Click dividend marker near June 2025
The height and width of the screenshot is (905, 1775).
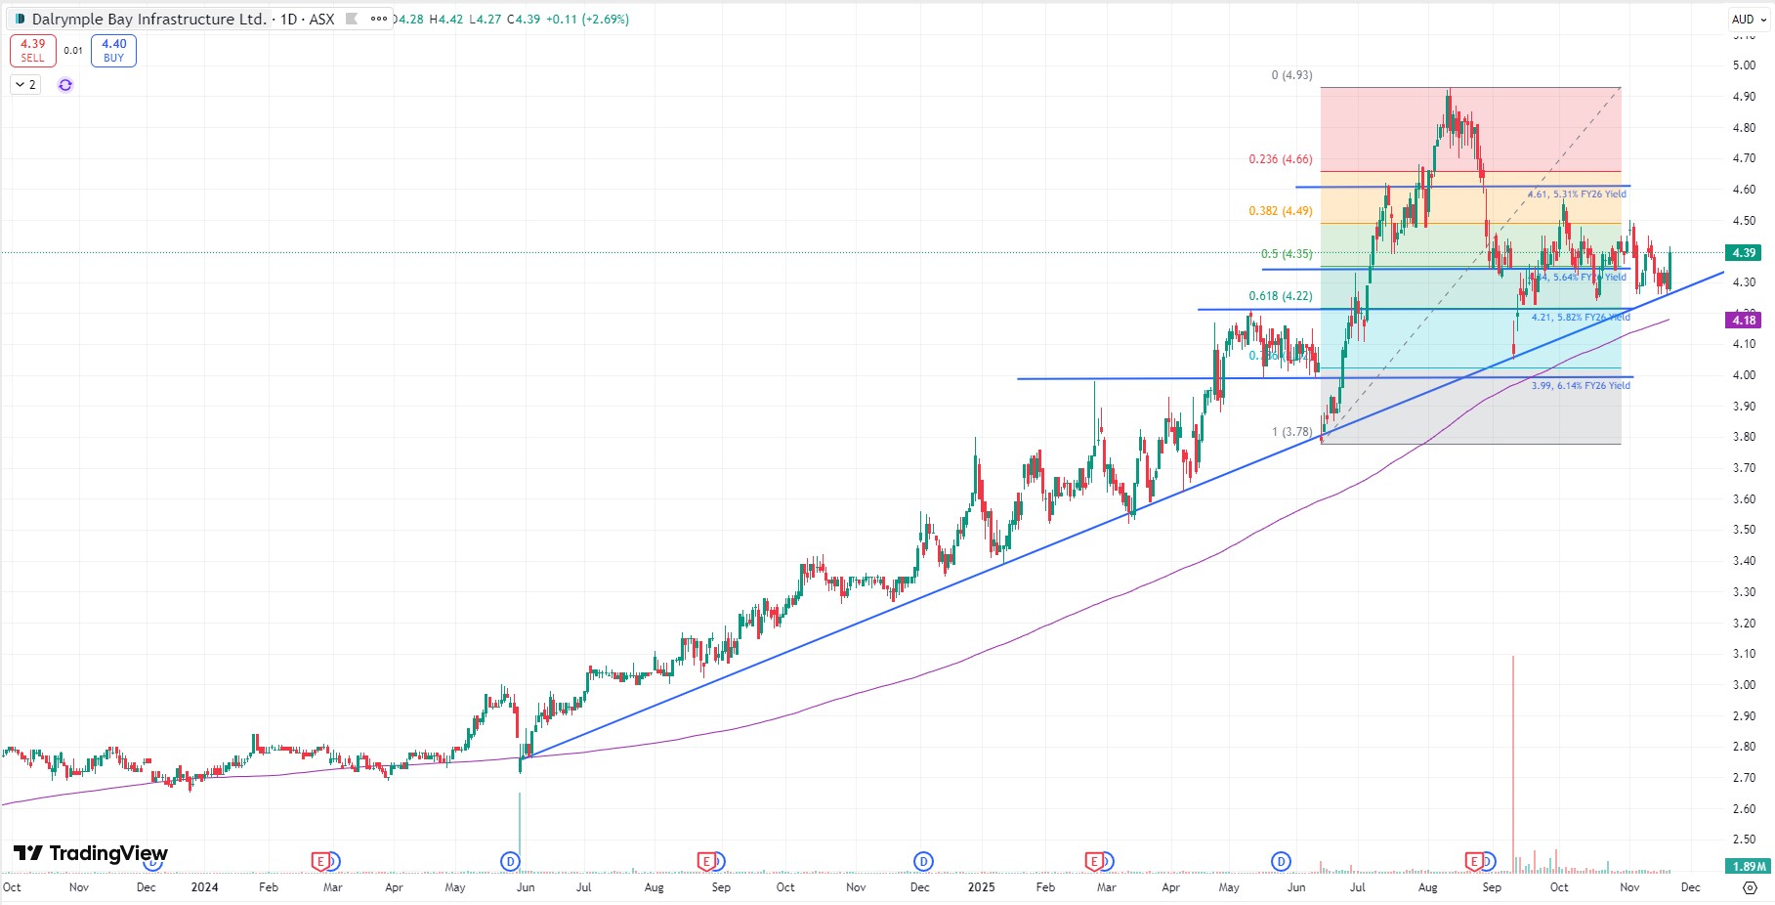1281,861
